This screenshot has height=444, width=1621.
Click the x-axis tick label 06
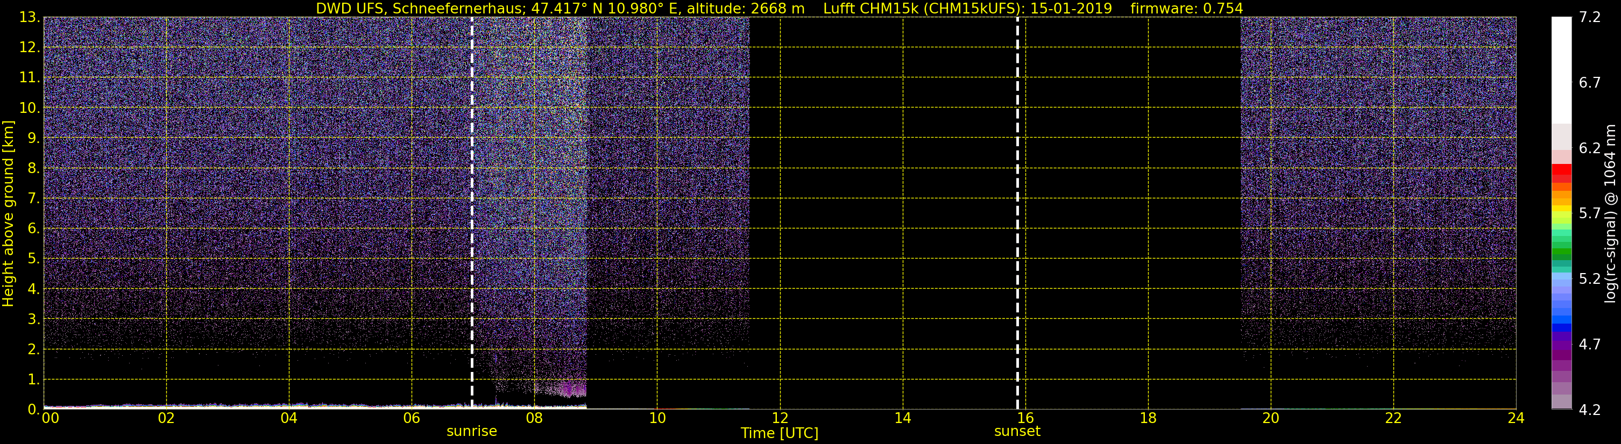pos(412,418)
